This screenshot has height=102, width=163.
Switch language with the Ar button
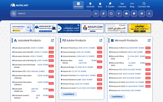pyautogui.click(x=96, y=14)
